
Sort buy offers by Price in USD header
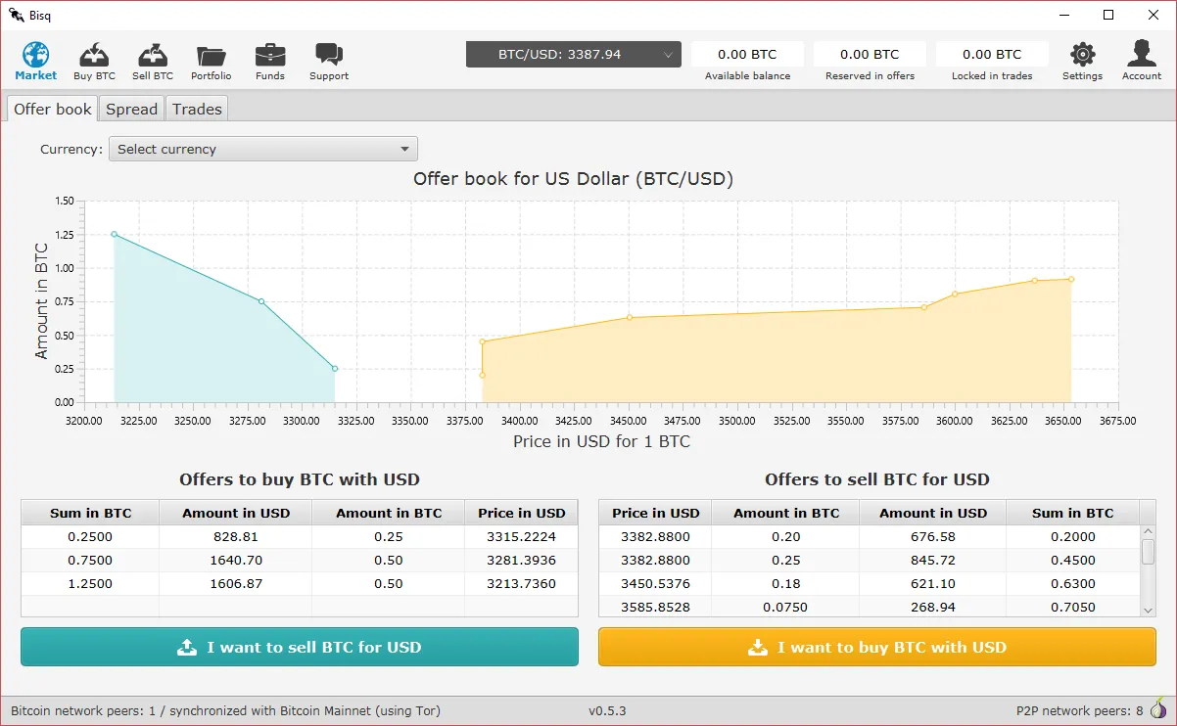coord(522,513)
